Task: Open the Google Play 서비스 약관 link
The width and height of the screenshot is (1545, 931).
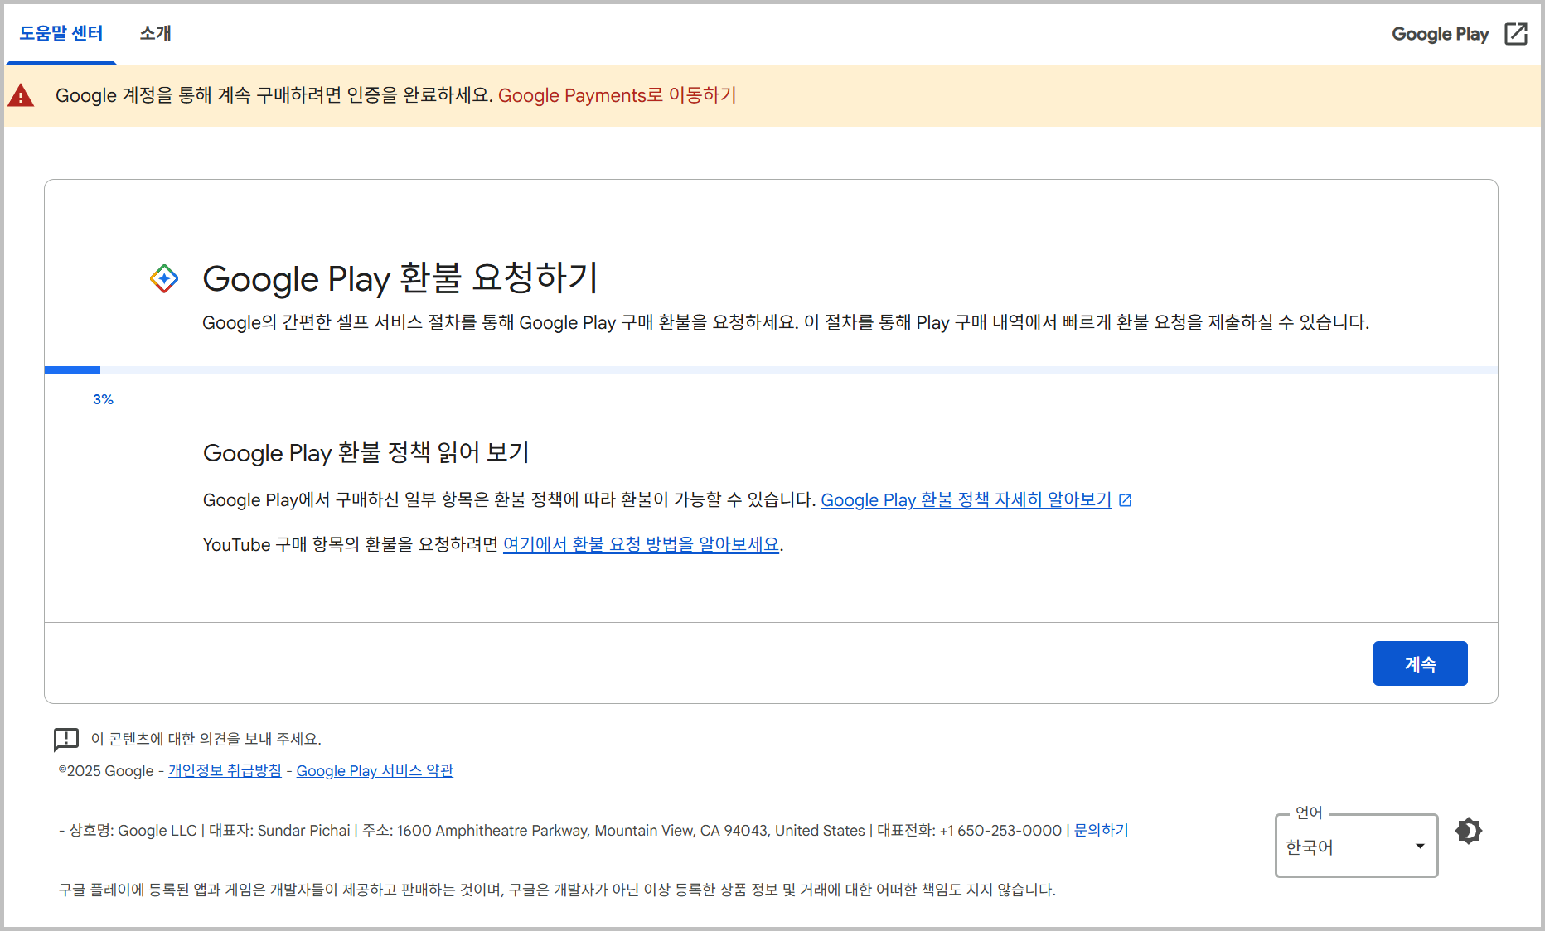Action: tap(375, 771)
